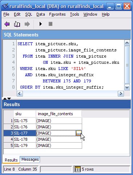The height and width of the screenshot is (175, 133).
Task: Click the Stop square toolbar button
Action: point(51,24)
